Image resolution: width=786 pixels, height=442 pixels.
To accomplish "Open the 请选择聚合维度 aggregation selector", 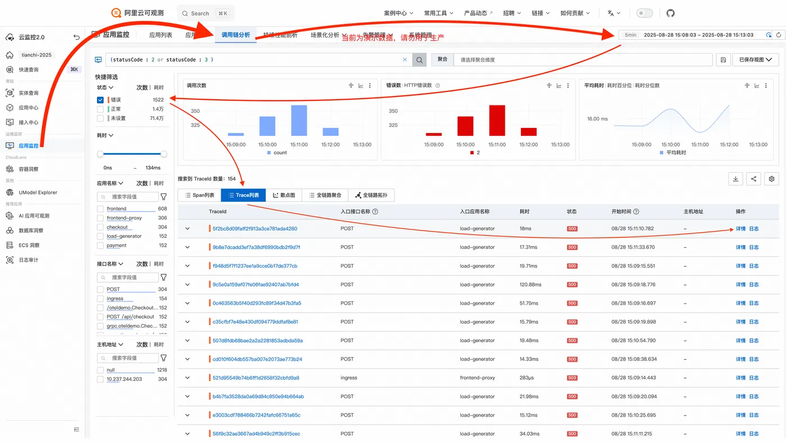I will [583, 59].
